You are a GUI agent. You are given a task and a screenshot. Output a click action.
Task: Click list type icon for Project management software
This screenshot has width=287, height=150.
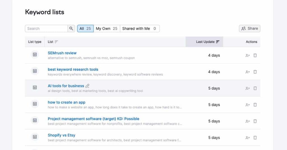point(35,120)
